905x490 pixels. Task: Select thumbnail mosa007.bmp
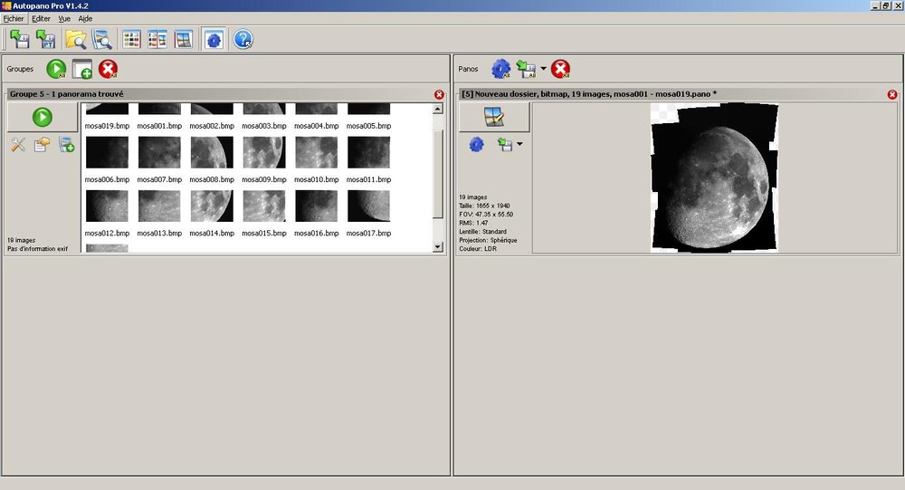[x=159, y=152]
